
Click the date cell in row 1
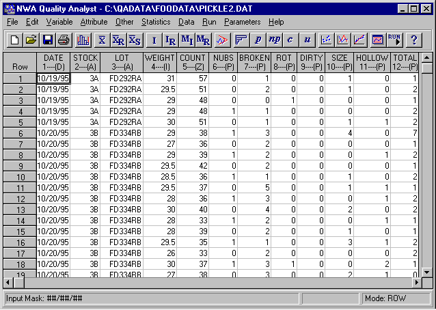coord(53,79)
